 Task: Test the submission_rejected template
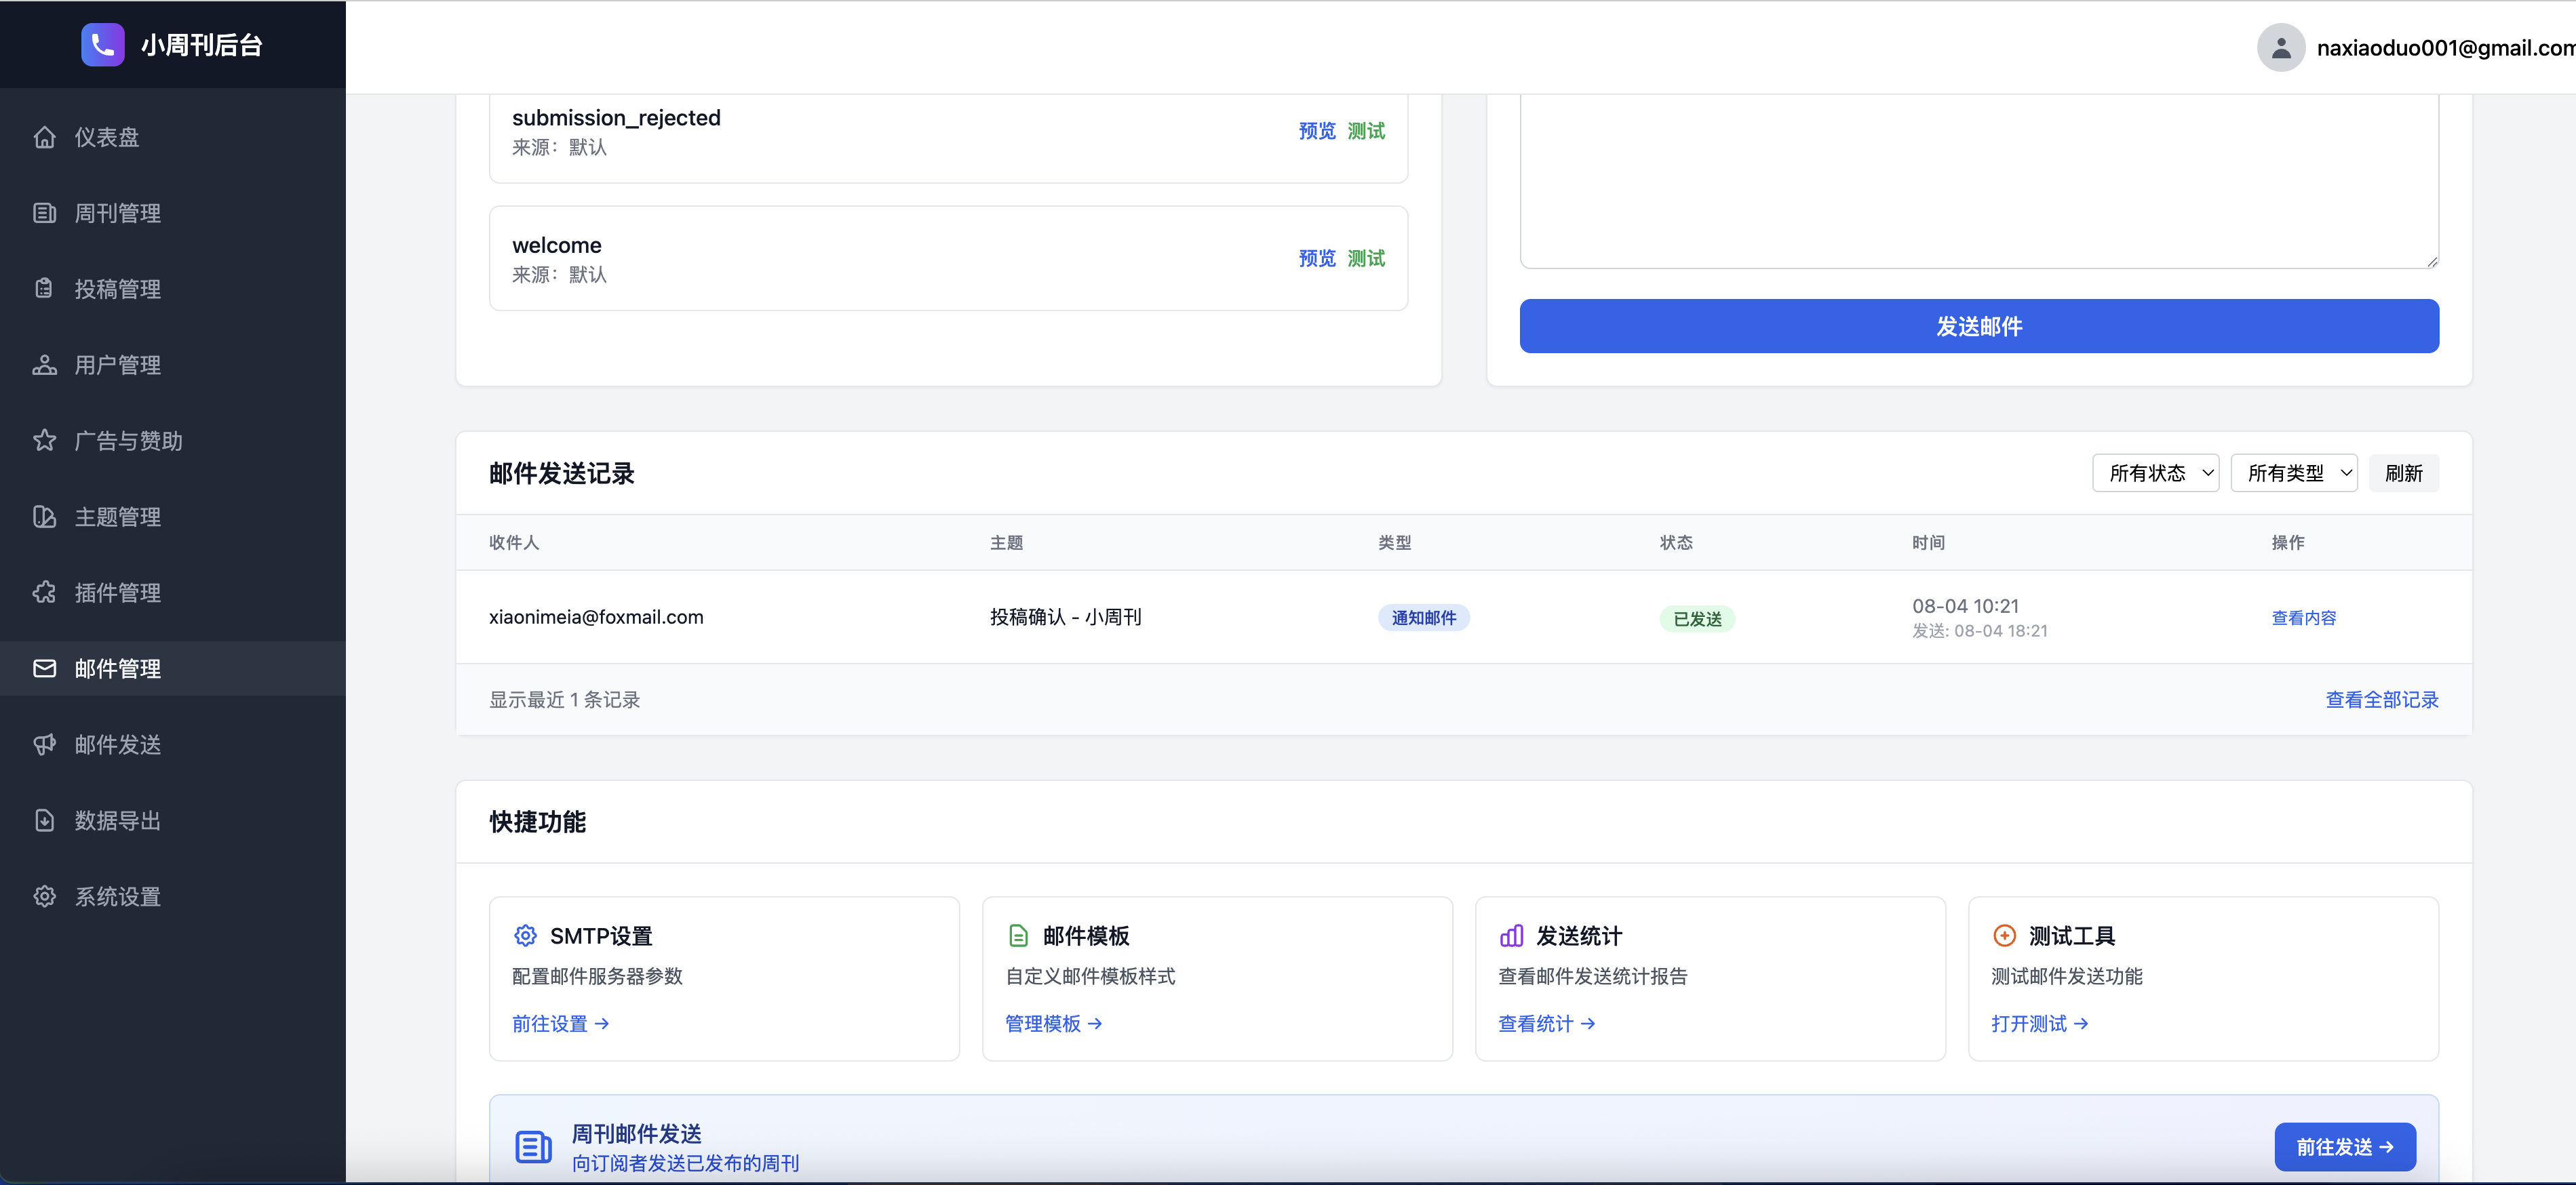(1366, 131)
